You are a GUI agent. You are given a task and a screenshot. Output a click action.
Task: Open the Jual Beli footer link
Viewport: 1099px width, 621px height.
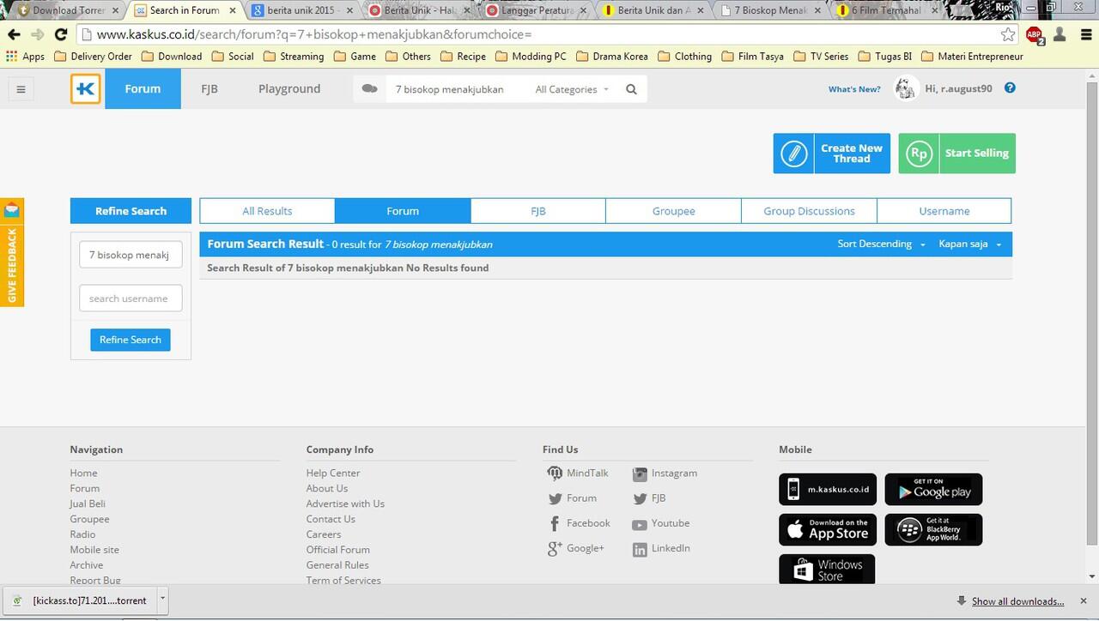[88, 504]
